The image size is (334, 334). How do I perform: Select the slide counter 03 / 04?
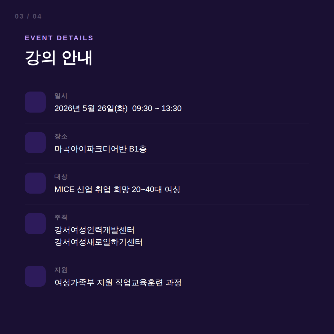coord(28,16)
